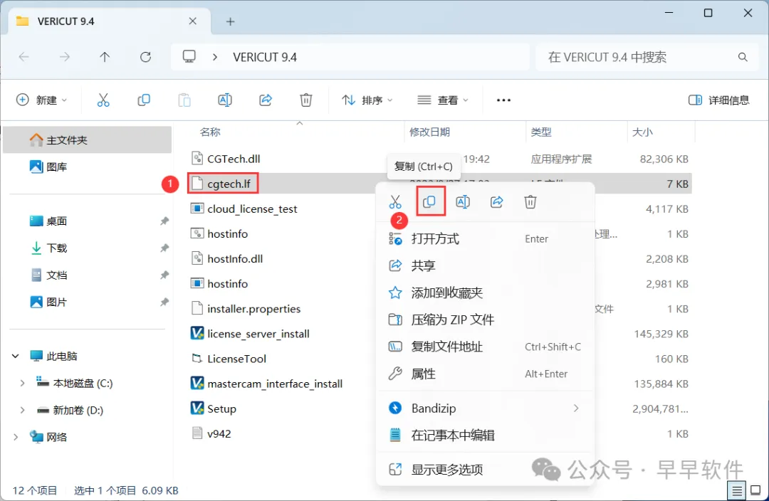Choose 属性 in context menu
The image size is (769, 501).
pyautogui.click(x=486, y=374)
